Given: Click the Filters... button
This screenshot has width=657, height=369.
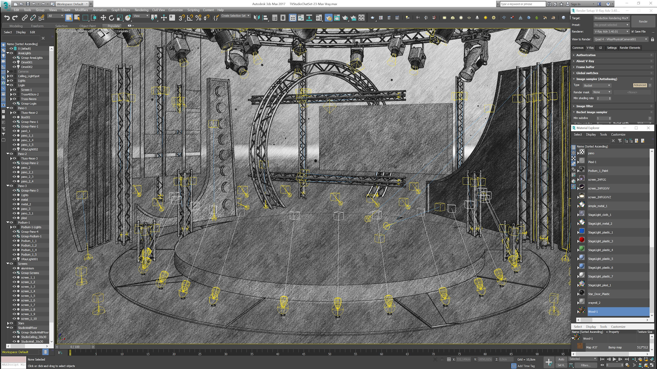Looking at the screenshot, I should 585,365.
